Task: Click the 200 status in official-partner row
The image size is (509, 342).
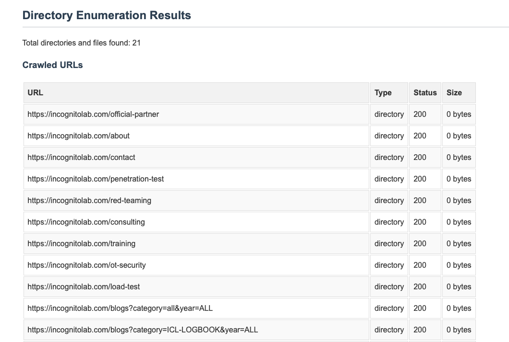Action: (x=425, y=114)
